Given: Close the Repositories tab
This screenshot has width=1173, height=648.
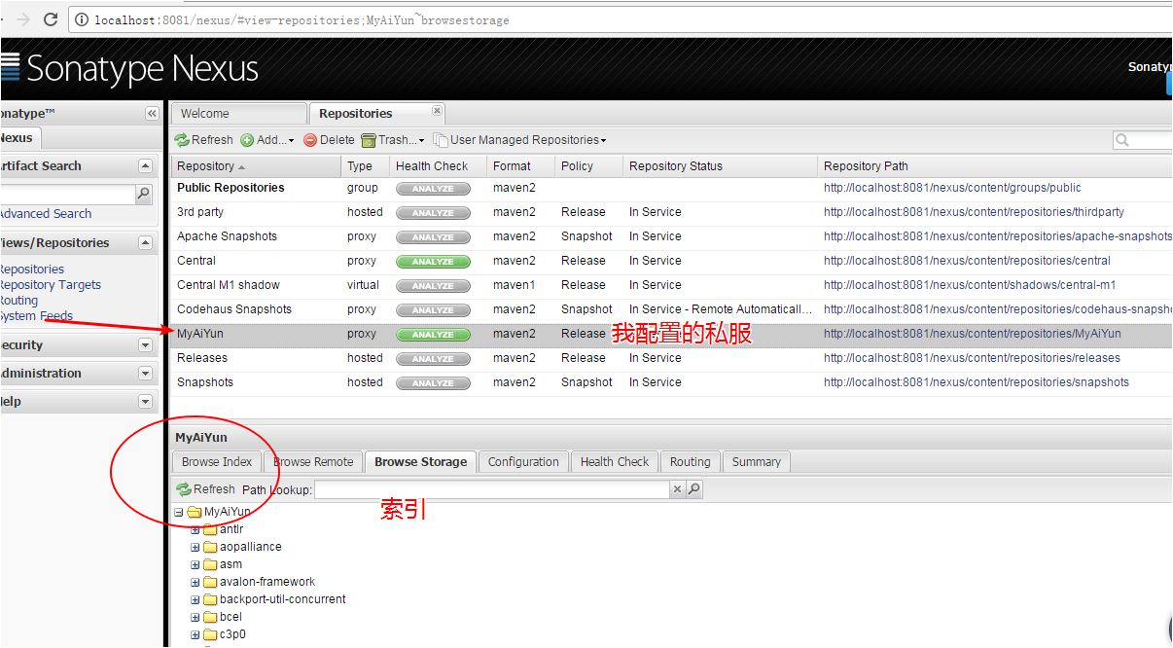Looking at the screenshot, I should click(x=437, y=111).
